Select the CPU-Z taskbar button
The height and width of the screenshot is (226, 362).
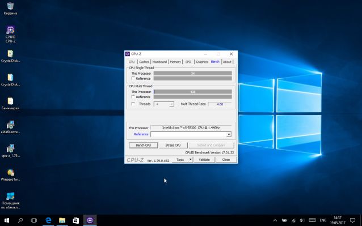click(90, 220)
